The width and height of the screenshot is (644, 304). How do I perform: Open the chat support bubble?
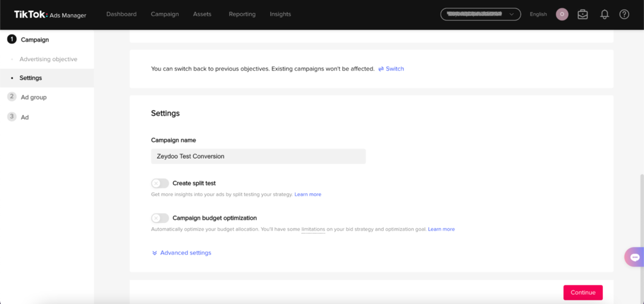pos(634,257)
